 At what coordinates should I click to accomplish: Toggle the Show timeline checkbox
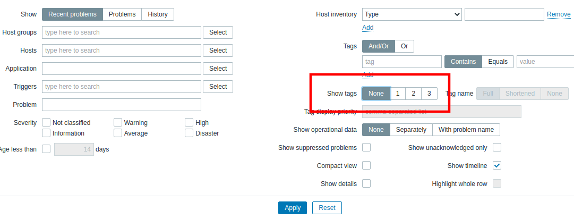(497, 166)
